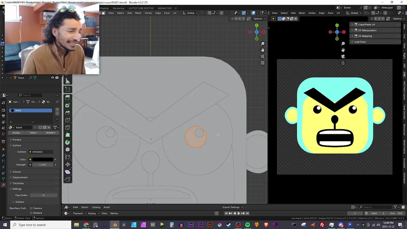Open the 3D viewport Options dropdown
The image size is (407, 229).
point(259,19)
